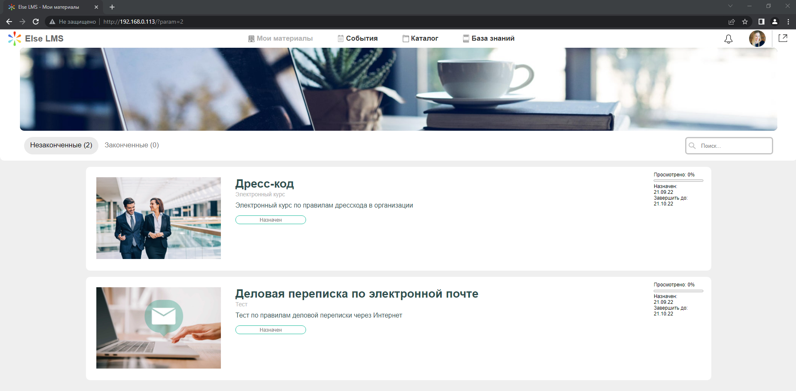The image size is (796, 391).
Task: Click the exit icon in header
Action: 783,38
